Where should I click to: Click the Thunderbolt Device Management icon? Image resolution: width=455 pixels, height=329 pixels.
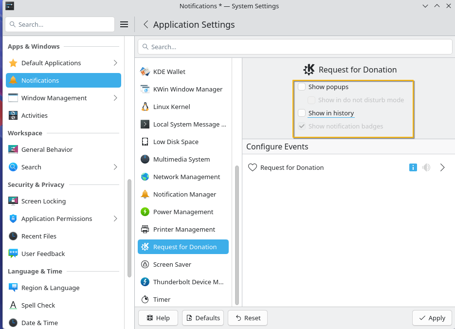coord(145,282)
